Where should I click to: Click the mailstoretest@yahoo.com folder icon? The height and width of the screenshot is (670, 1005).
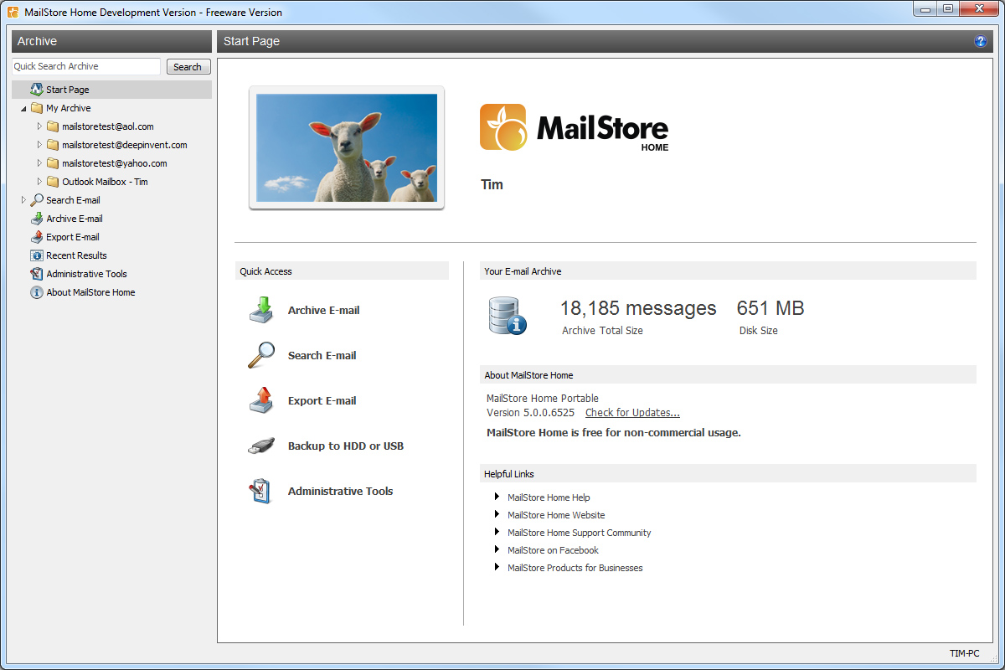click(x=53, y=163)
